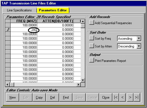This screenshot has width=147, height=108.
Task: Click the third row's 100.00000 frequency cell
Action: (24, 34)
